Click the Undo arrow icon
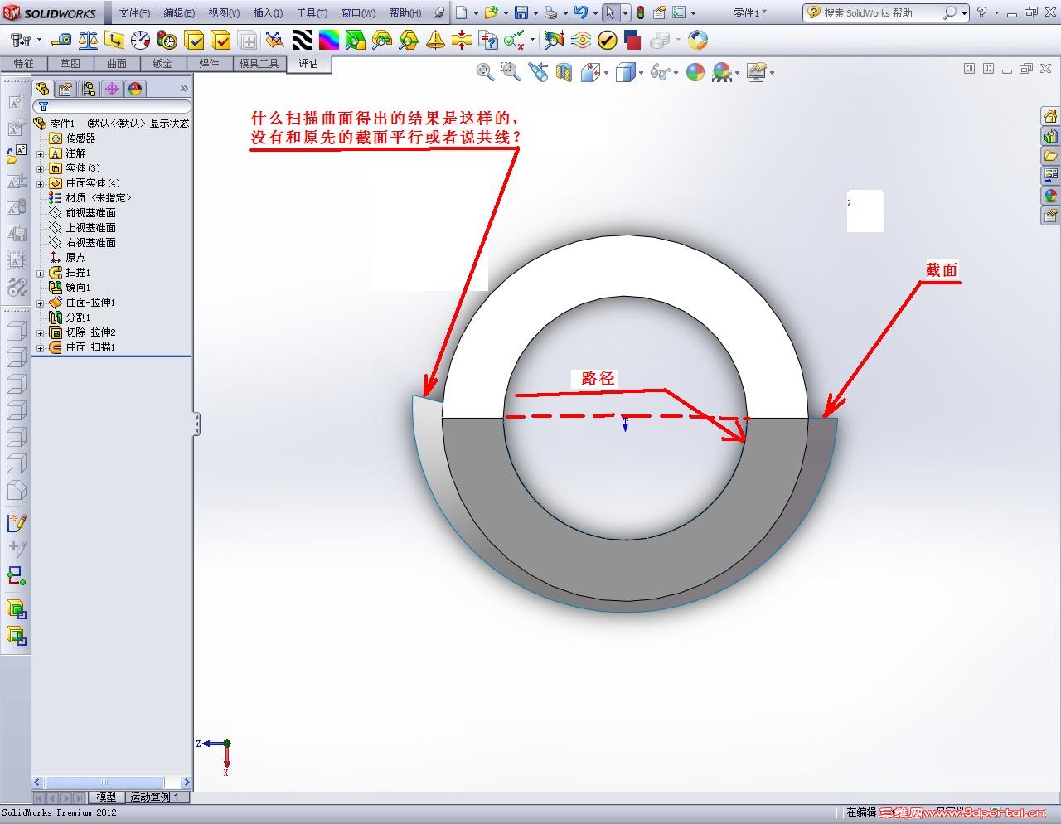The height and width of the screenshot is (824, 1061). pos(580,12)
